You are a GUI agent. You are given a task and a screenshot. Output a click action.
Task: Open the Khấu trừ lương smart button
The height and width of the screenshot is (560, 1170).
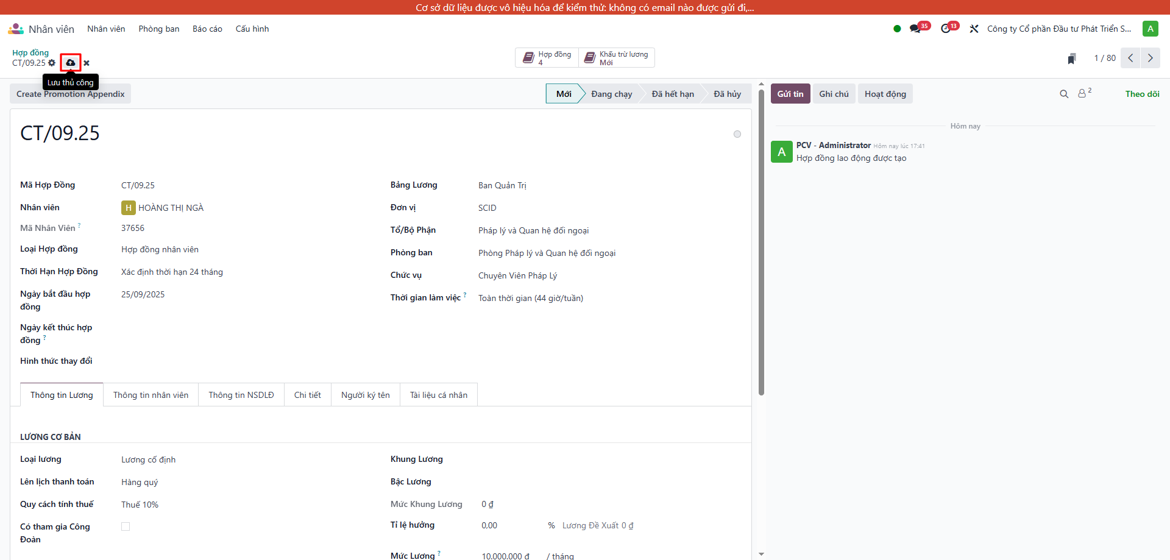click(x=616, y=58)
